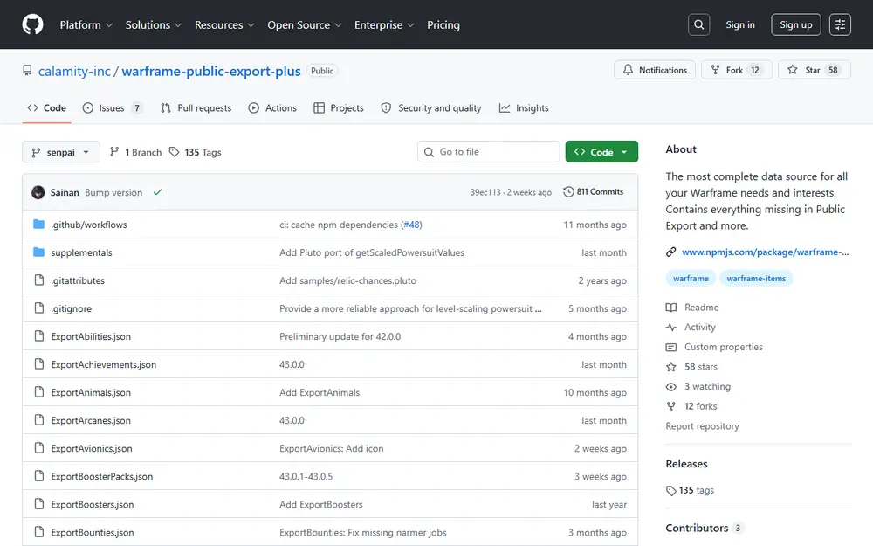
Task: Toggle Notifications for this repository
Action: point(655,70)
